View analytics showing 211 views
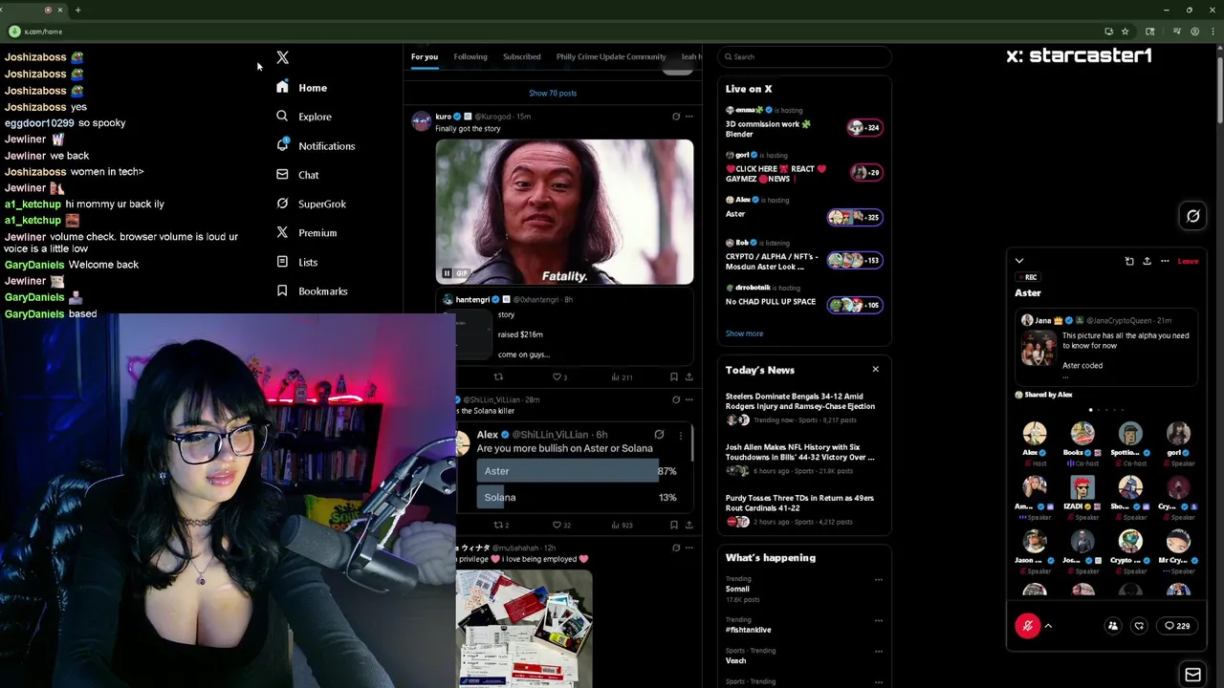 pyautogui.click(x=622, y=376)
